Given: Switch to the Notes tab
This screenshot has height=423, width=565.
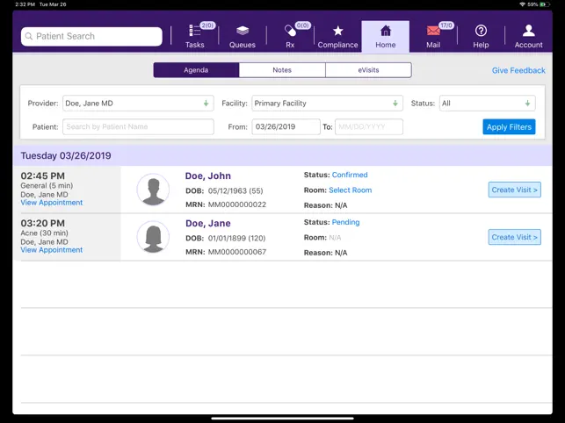Looking at the screenshot, I should 282,70.
